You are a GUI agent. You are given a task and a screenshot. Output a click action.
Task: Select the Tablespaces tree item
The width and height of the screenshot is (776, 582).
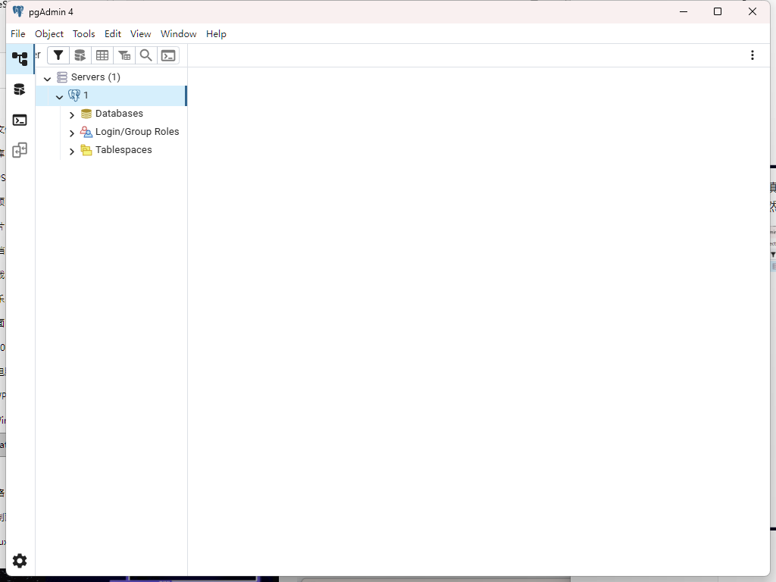pyautogui.click(x=124, y=150)
